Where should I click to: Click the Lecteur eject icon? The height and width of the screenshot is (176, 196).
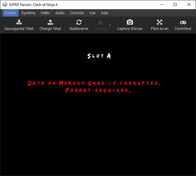click(x=100, y=22)
